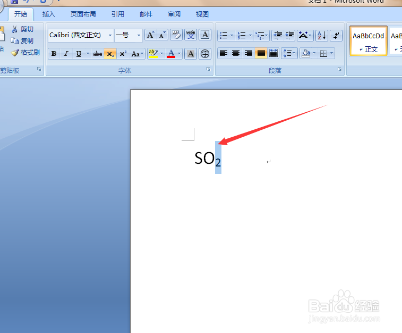The image size is (402, 333).
Task: Open the borders dropdown arrow
Action: coord(332,53)
